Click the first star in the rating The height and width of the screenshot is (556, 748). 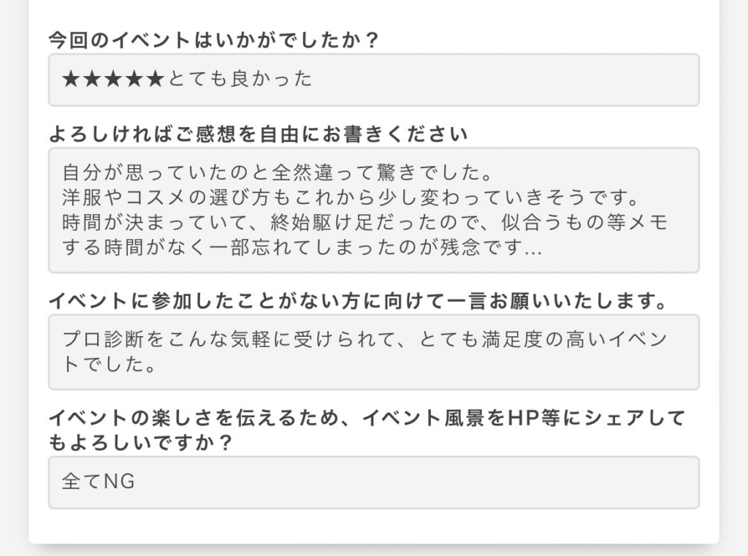[x=71, y=79]
